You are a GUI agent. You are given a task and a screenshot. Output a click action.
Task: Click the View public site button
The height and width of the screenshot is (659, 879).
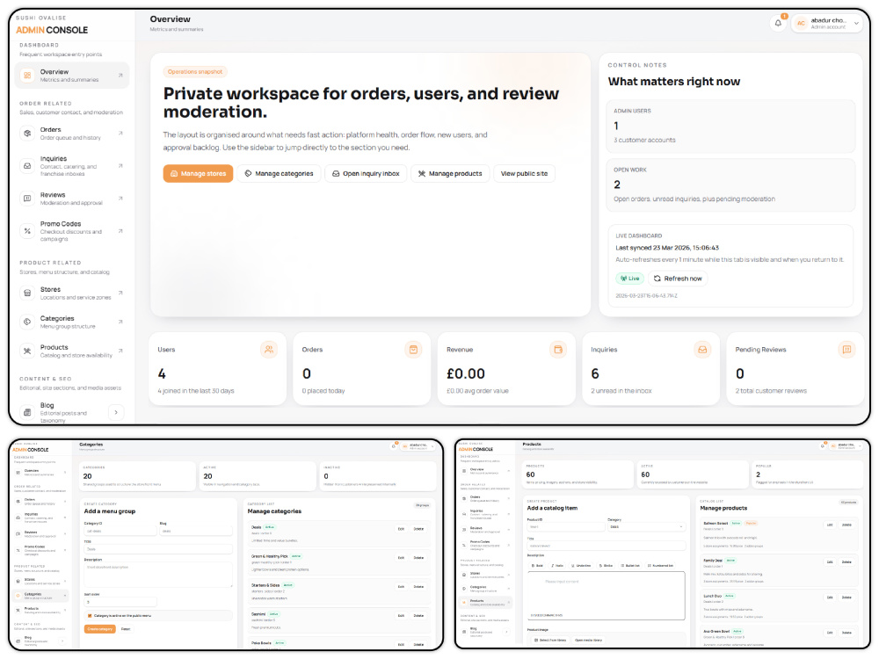pos(524,174)
